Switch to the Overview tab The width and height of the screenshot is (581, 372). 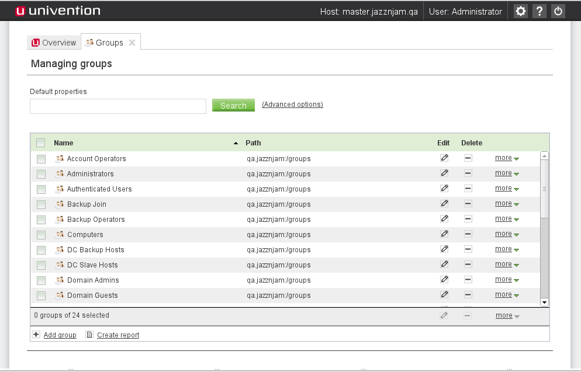[x=54, y=43]
